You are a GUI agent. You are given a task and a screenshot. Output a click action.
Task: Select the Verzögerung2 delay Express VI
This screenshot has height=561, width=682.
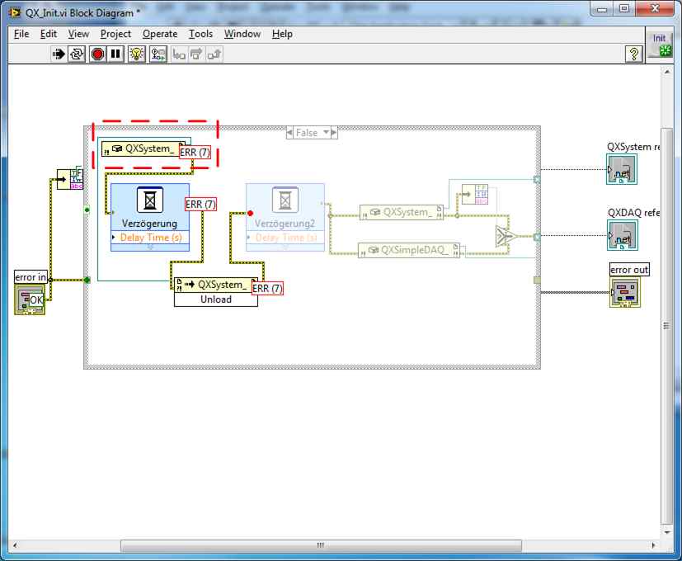(x=285, y=217)
